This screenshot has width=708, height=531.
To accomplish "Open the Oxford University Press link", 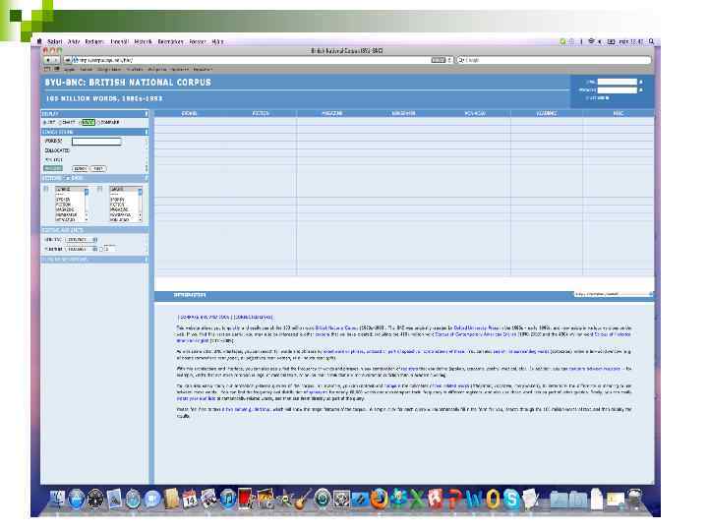I will (x=477, y=328).
